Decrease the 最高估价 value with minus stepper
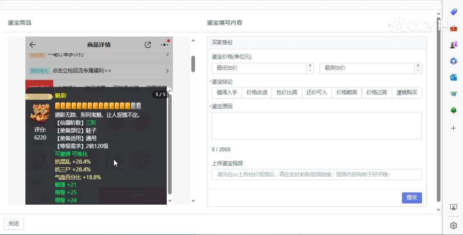This screenshot has width=463, height=235. coord(418,71)
